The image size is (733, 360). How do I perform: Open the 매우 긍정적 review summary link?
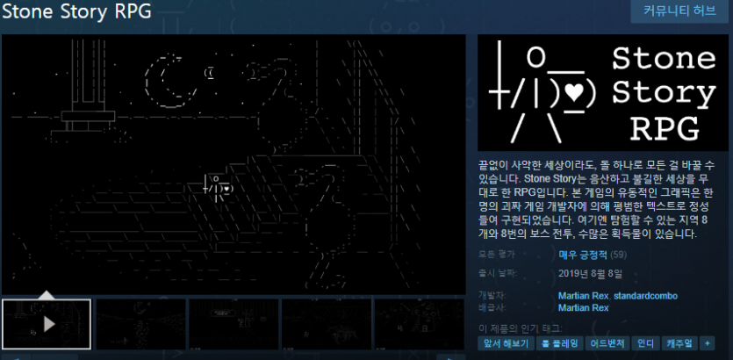click(583, 255)
